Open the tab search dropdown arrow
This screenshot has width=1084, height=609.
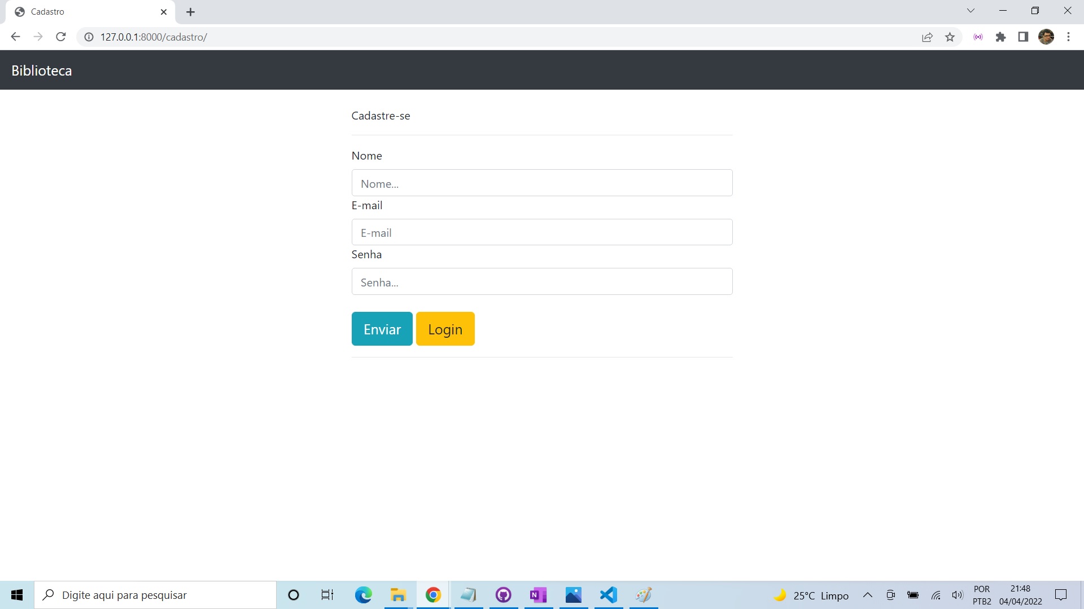[971, 10]
